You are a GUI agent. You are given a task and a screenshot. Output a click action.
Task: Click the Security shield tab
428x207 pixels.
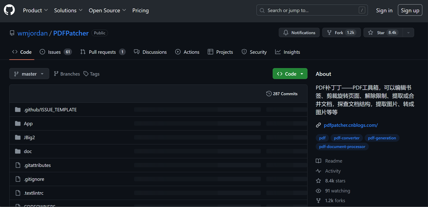pos(254,52)
